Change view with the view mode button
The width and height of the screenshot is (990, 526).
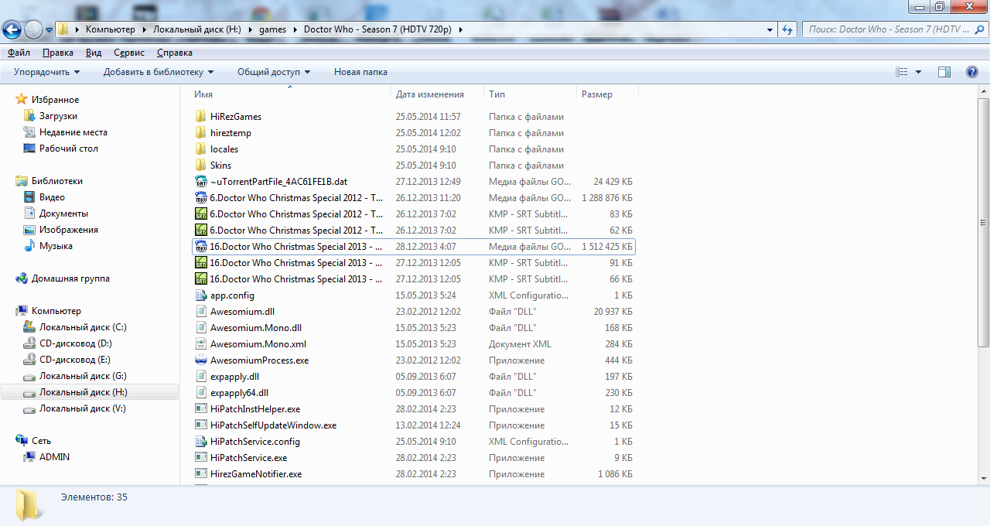(x=902, y=72)
